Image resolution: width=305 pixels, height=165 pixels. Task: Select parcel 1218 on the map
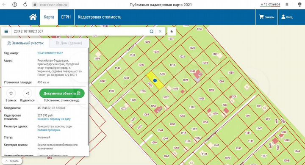pyautogui.click(x=143, y=91)
